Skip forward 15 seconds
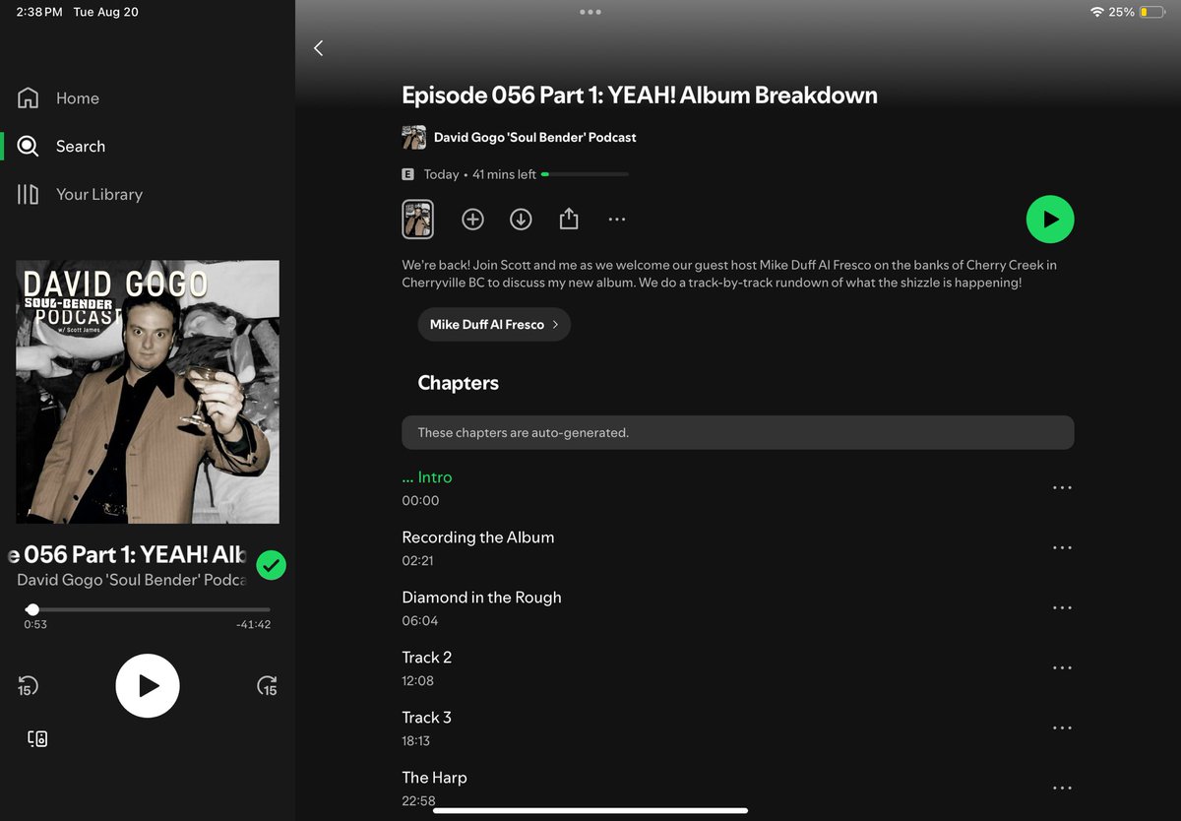The image size is (1181, 821). pyautogui.click(x=268, y=686)
